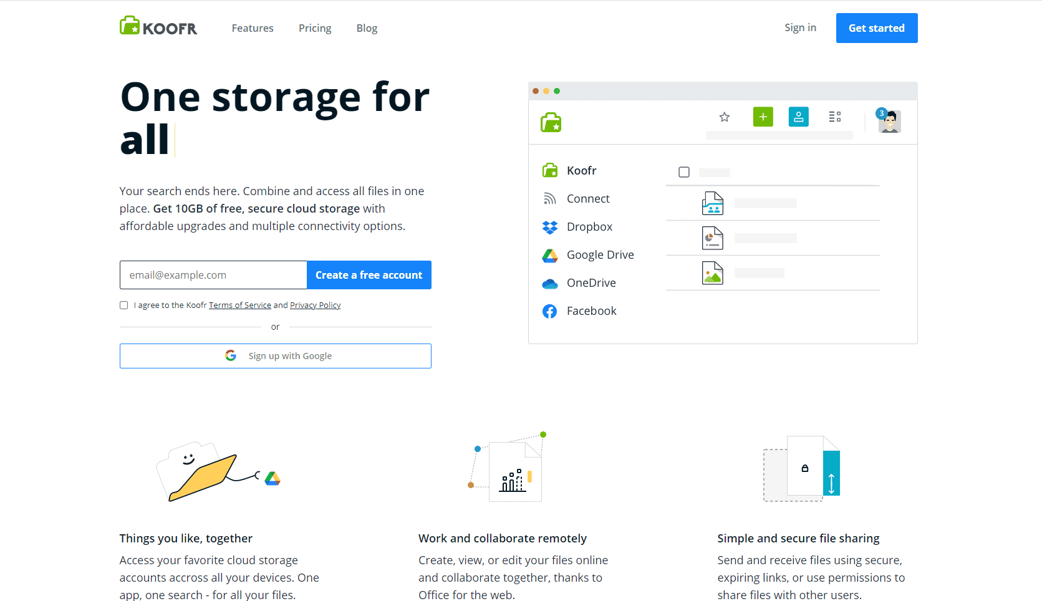Select the Koofr sidebar icon
Screen dimensions: 1042x601
point(550,170)
